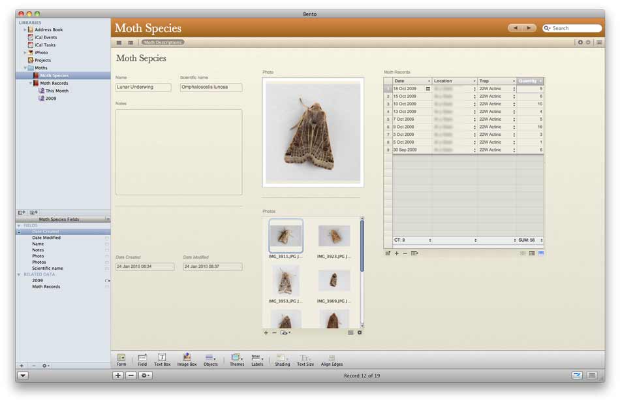
Task: Switch to table view in the view bar
Action: point(131,42)
